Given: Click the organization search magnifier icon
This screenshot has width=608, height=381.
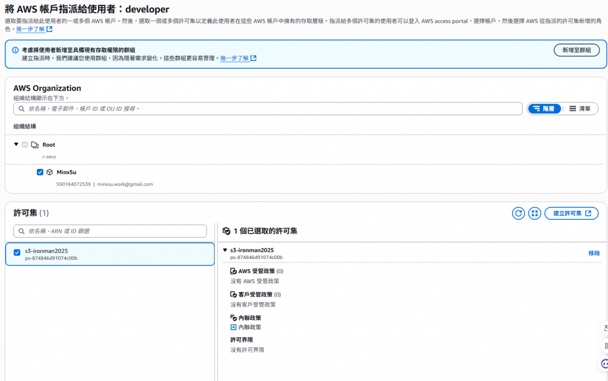Looking at the screenshot, I should coord(22,108).
